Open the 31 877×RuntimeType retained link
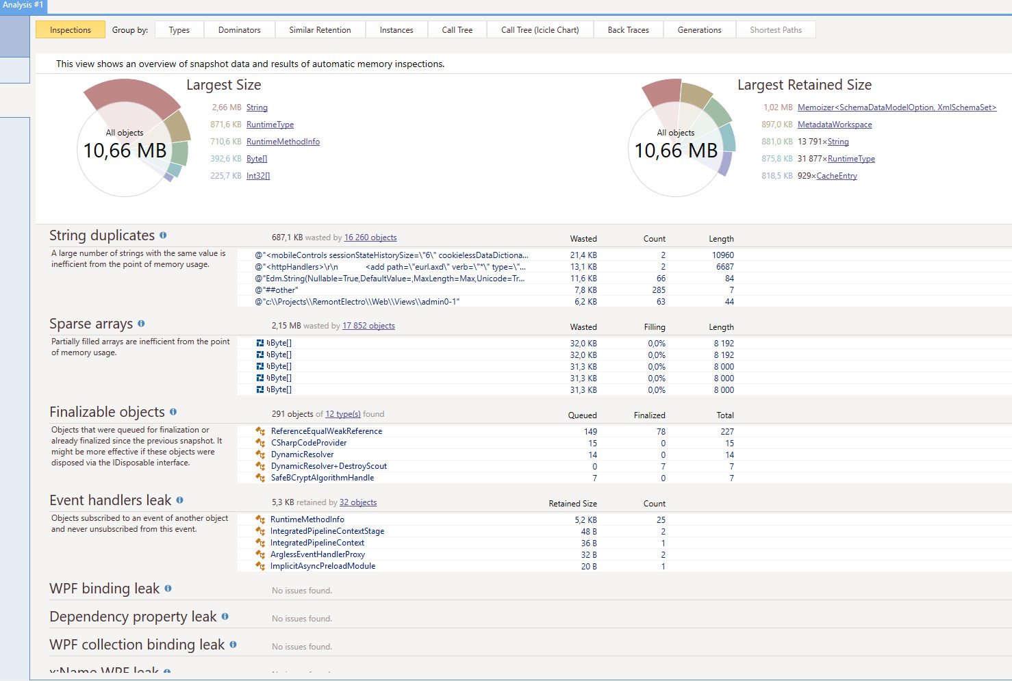The width and height of the screenshot is (1012, 681). click(851, 159)
